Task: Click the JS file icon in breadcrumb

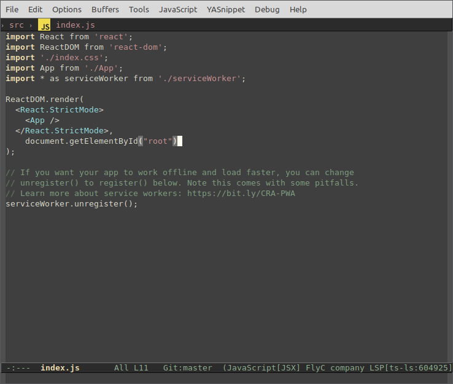Action: click(x=44, y=25)
